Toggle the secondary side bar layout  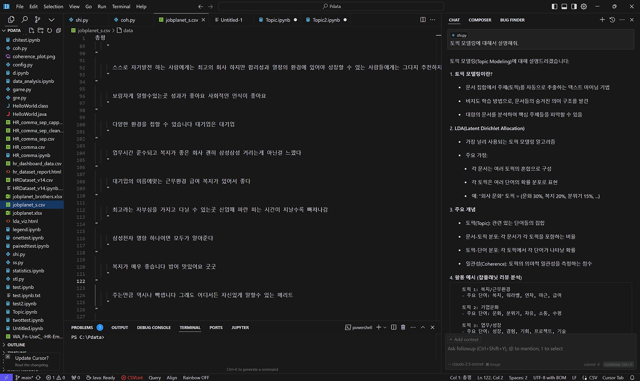pos(574,6)
